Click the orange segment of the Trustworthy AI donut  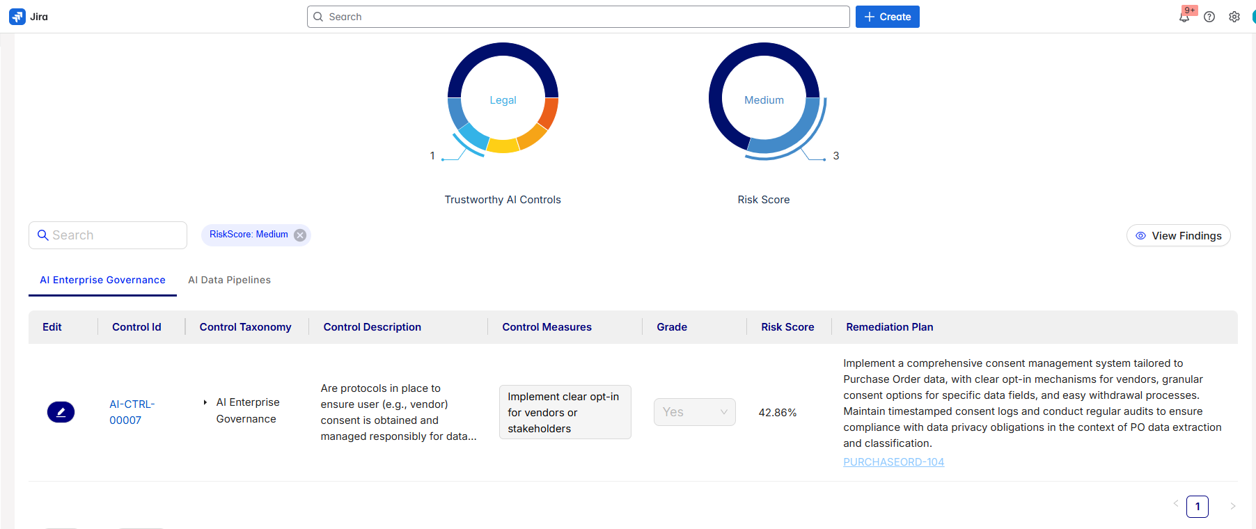[549, 113]
